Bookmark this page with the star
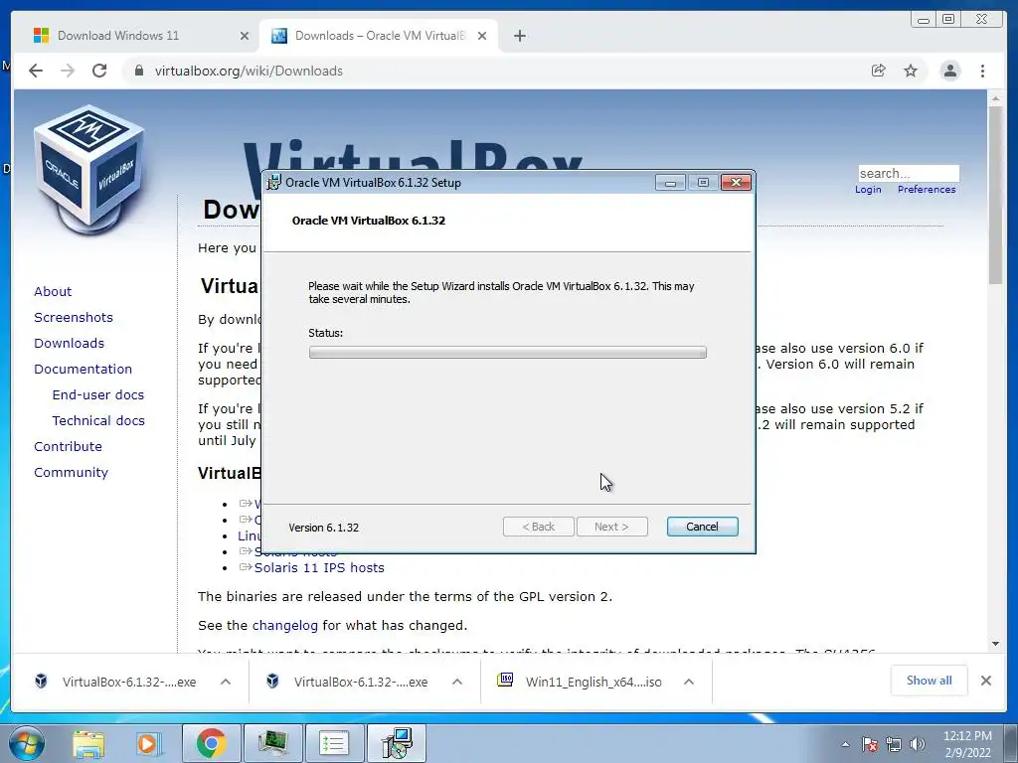 pos(911,71)
